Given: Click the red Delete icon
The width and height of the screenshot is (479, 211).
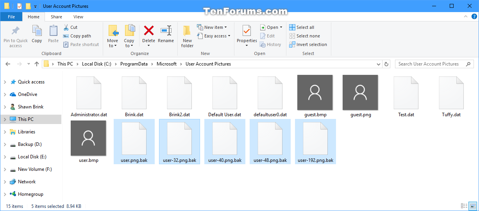Looking at the screenshot, I should [x=148, y=30].
